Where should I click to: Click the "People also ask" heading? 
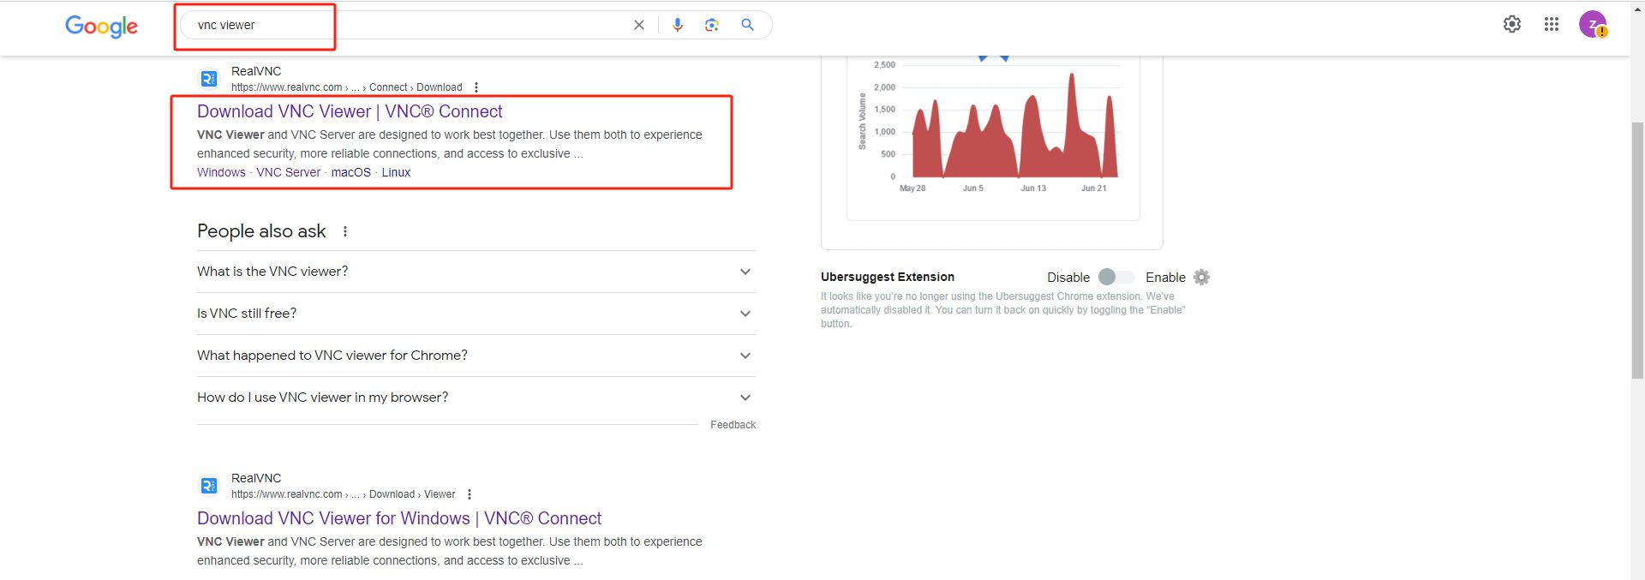(x=261, y=231)
